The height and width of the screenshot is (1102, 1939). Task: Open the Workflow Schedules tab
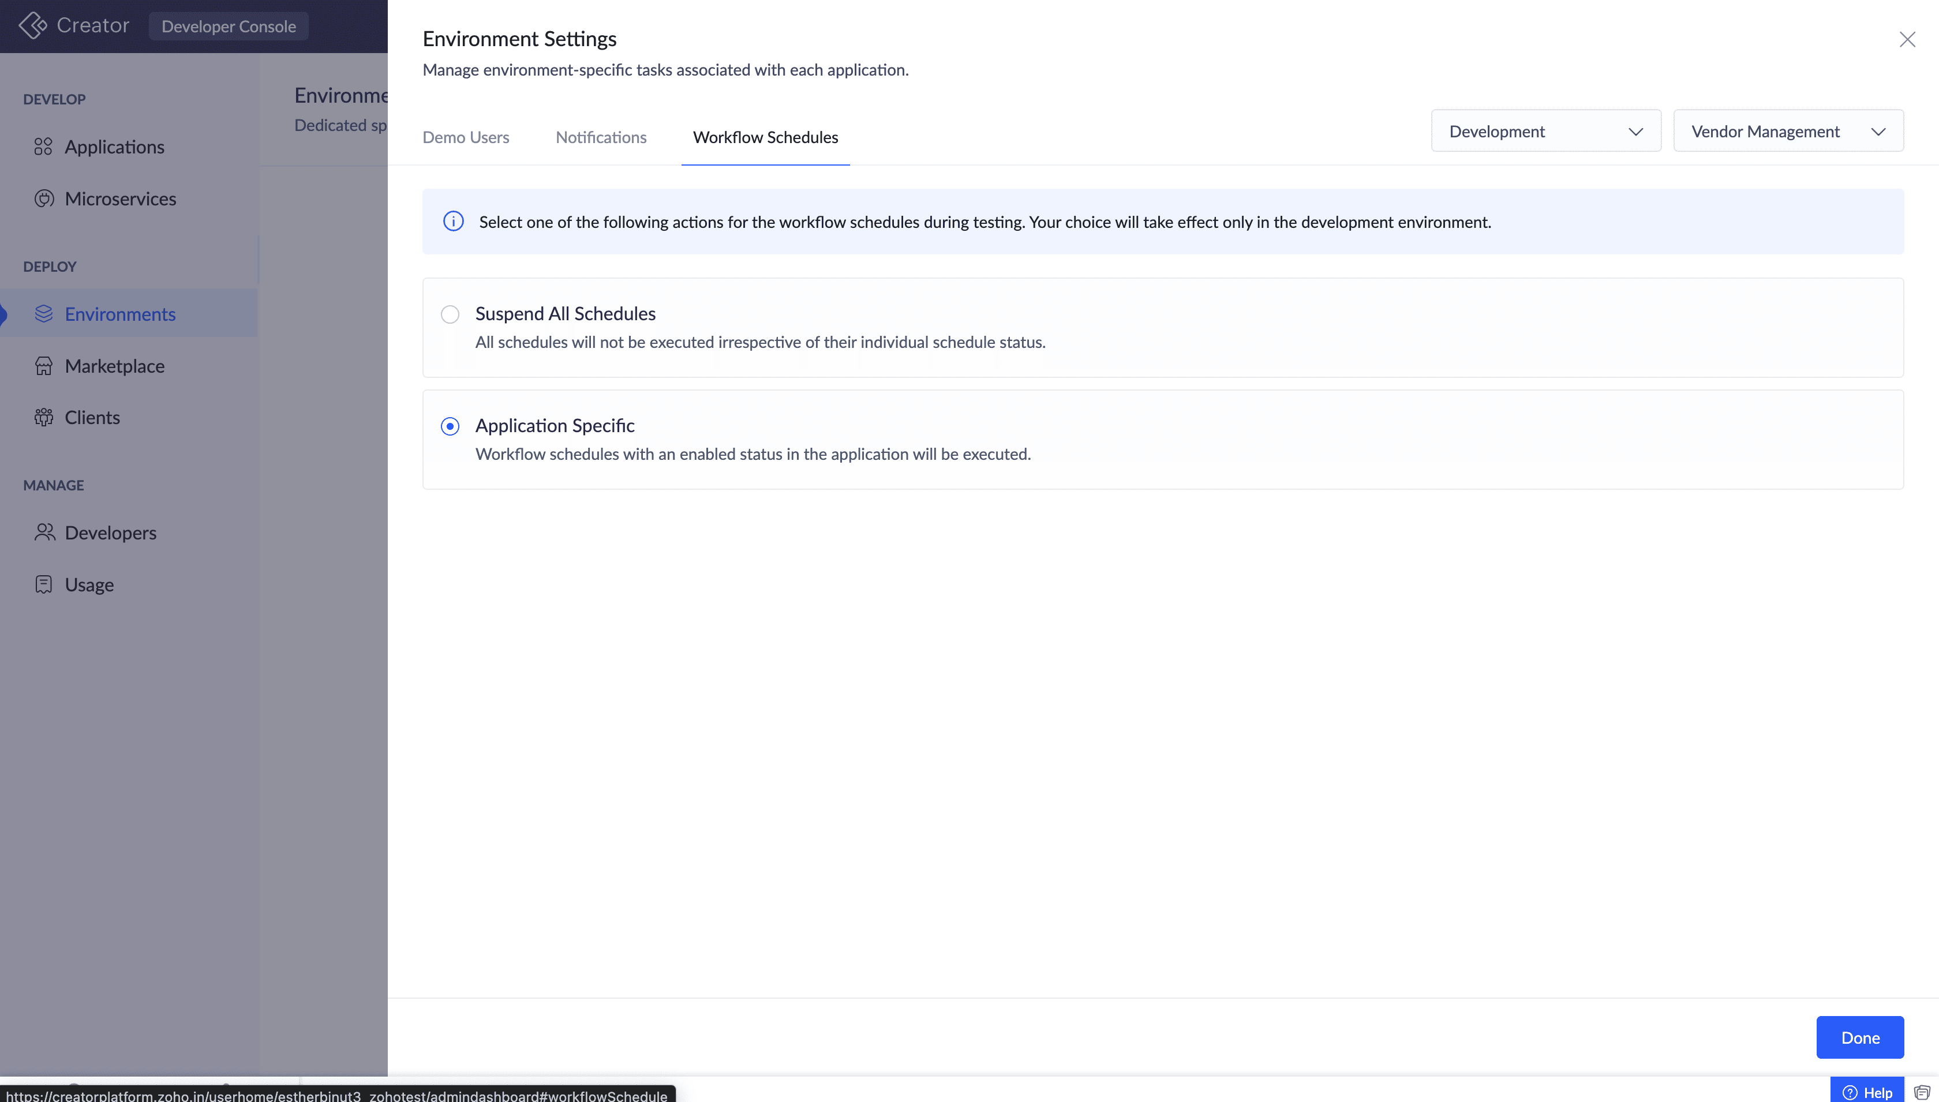tap(765, 137)
